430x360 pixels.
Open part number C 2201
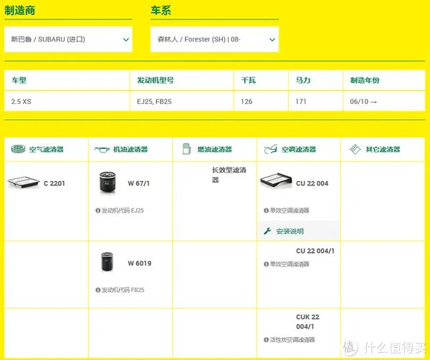pyautogui.click(x=54, y=183)
